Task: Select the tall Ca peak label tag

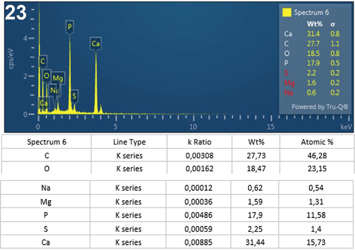Action: [96, 44]
